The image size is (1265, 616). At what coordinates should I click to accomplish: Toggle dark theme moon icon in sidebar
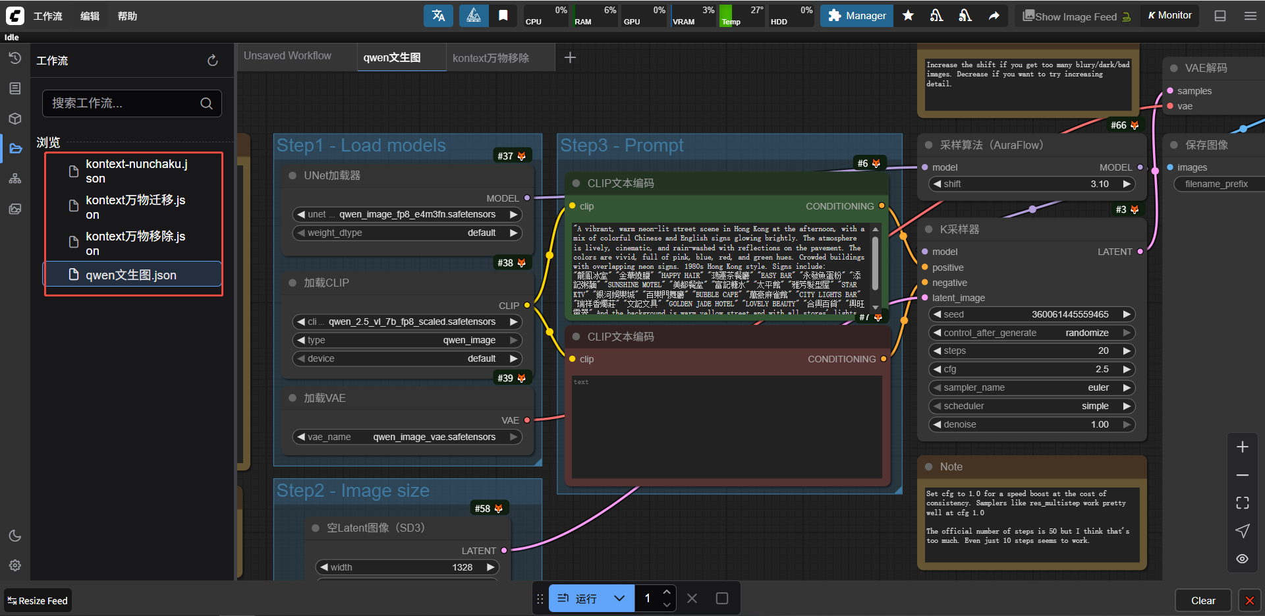[x=15, y=536]
